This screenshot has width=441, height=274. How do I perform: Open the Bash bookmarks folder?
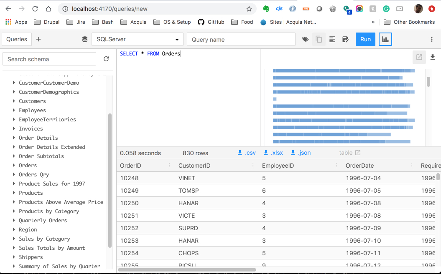click(x=103, y=22)
